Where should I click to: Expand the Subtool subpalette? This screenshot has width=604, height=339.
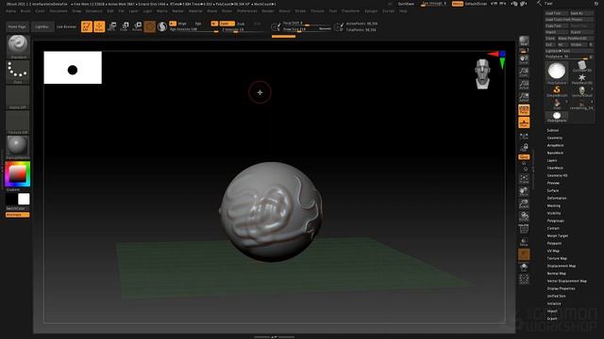(x=553, y=130)
